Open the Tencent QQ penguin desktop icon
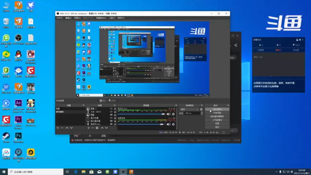The height and width of the screenshot is (175, 311). click(x=18, y=56)
